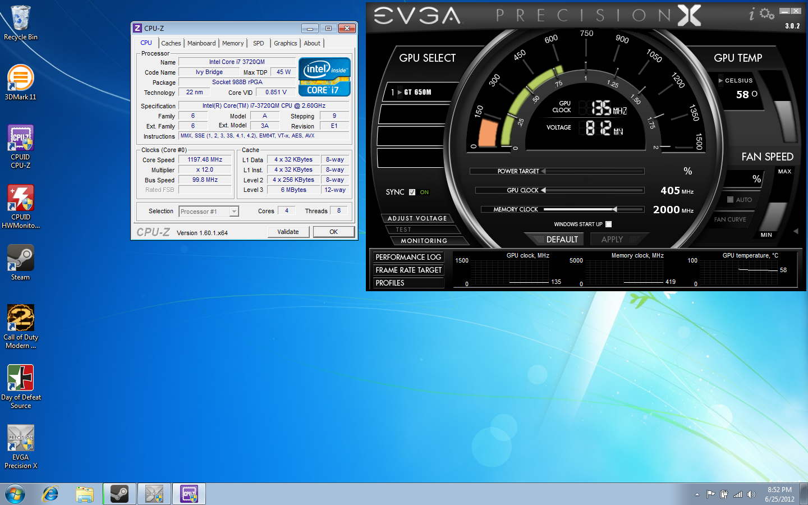Click the Validate button in CPU-Z
Image resolution: width=808 pixels, height=505 pixels.
[x=288, y=232]
